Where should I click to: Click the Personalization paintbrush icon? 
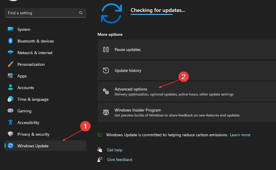click(11, 64)
